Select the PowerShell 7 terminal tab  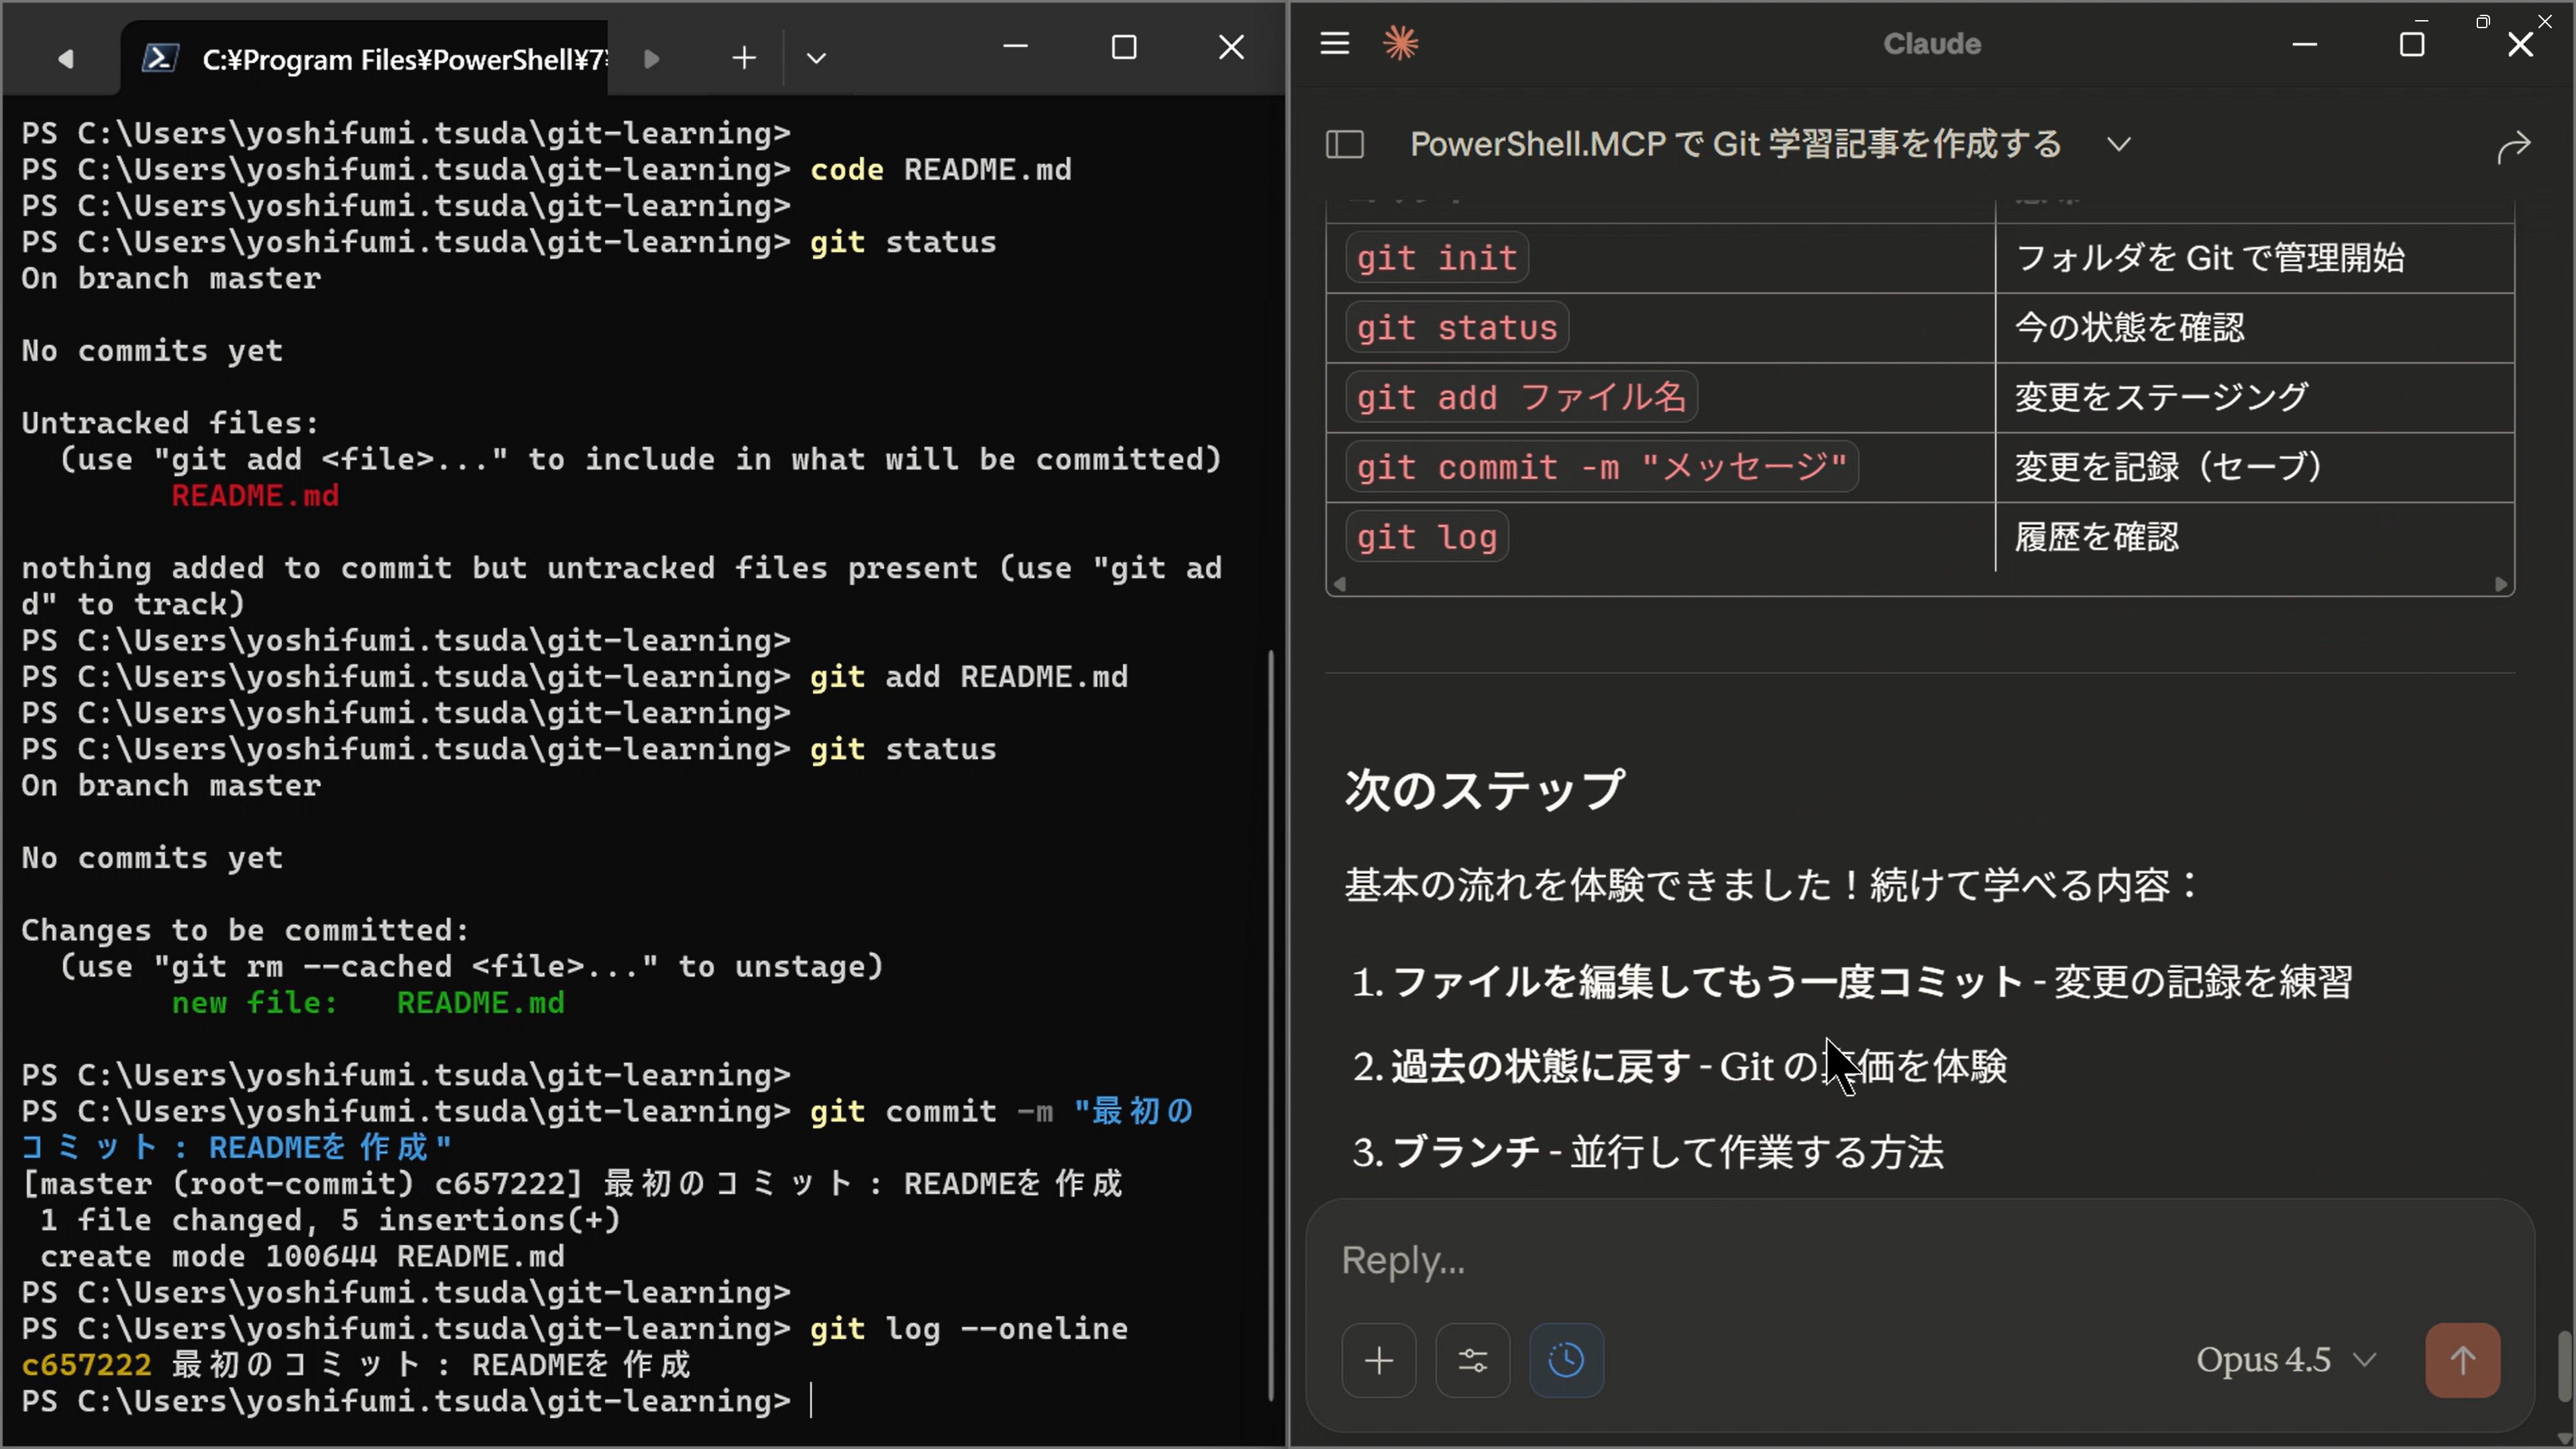(380, 60)
